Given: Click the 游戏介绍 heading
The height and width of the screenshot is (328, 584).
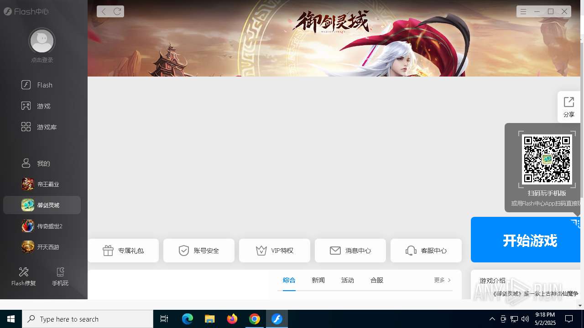Looking at the screenshot, I should 492,281.
